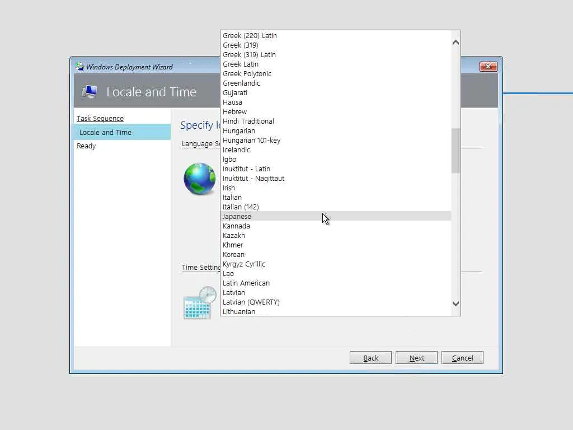Pick Hungarian 101-key layout

pos(336,140)
